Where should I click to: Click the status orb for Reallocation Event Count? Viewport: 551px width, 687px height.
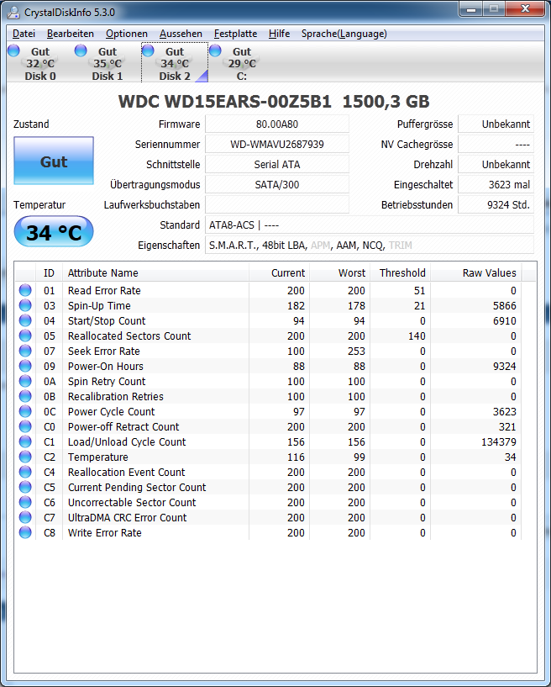(x=25, y=472)
